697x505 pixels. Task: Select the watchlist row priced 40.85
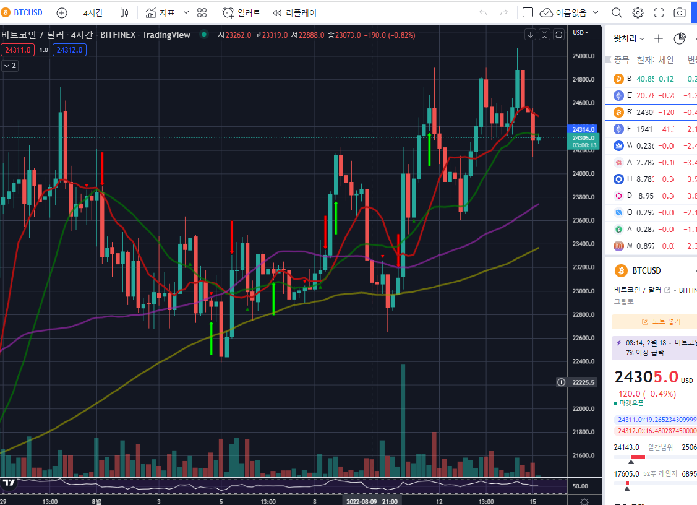point(651,79)
